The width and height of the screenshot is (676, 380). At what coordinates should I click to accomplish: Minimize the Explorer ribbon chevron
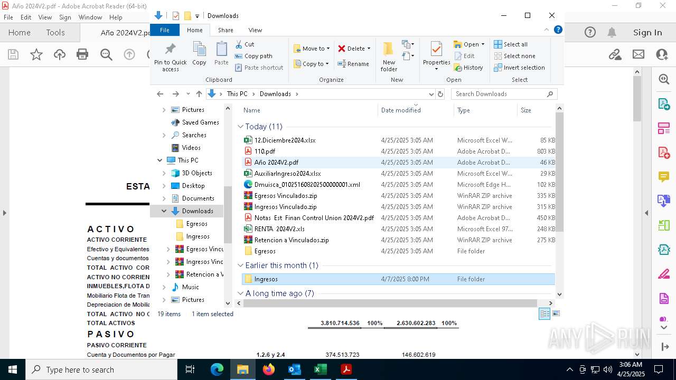[x=547, y=30]
